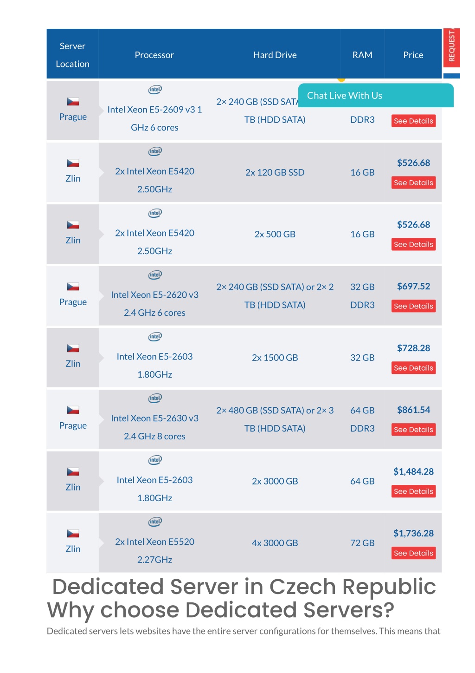See Details for the $728.28 Zlin server
Screen dimensions: 475x673
tap(413, 368)
